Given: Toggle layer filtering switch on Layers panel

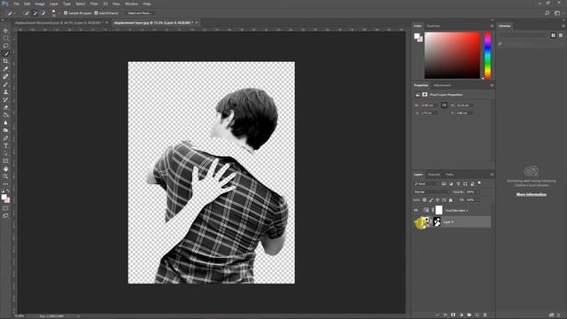Looking at the screenshot, I should pyautogui.click(x=479, y=183).
